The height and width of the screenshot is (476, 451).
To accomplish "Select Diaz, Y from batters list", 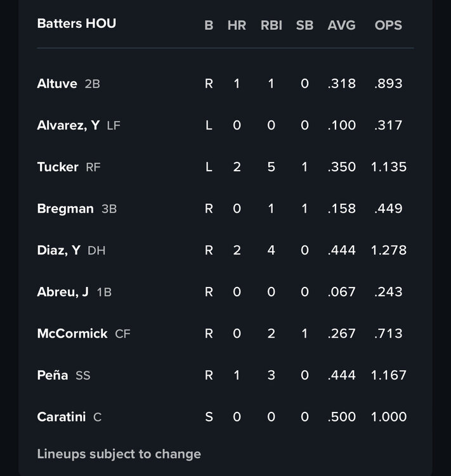I will [59, 250].
